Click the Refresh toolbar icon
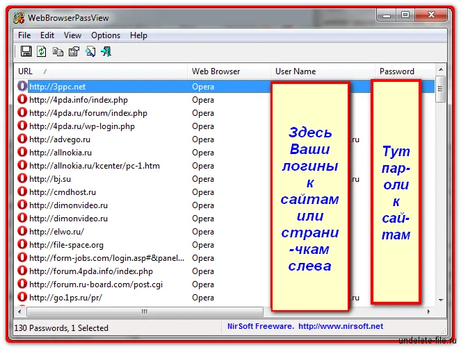The width and height of the screenshot is (461, 349). (42, 51)
